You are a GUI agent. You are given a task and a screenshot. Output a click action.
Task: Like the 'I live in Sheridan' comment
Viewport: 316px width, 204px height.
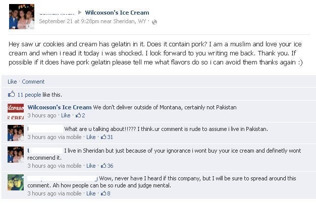pos(91,166)
